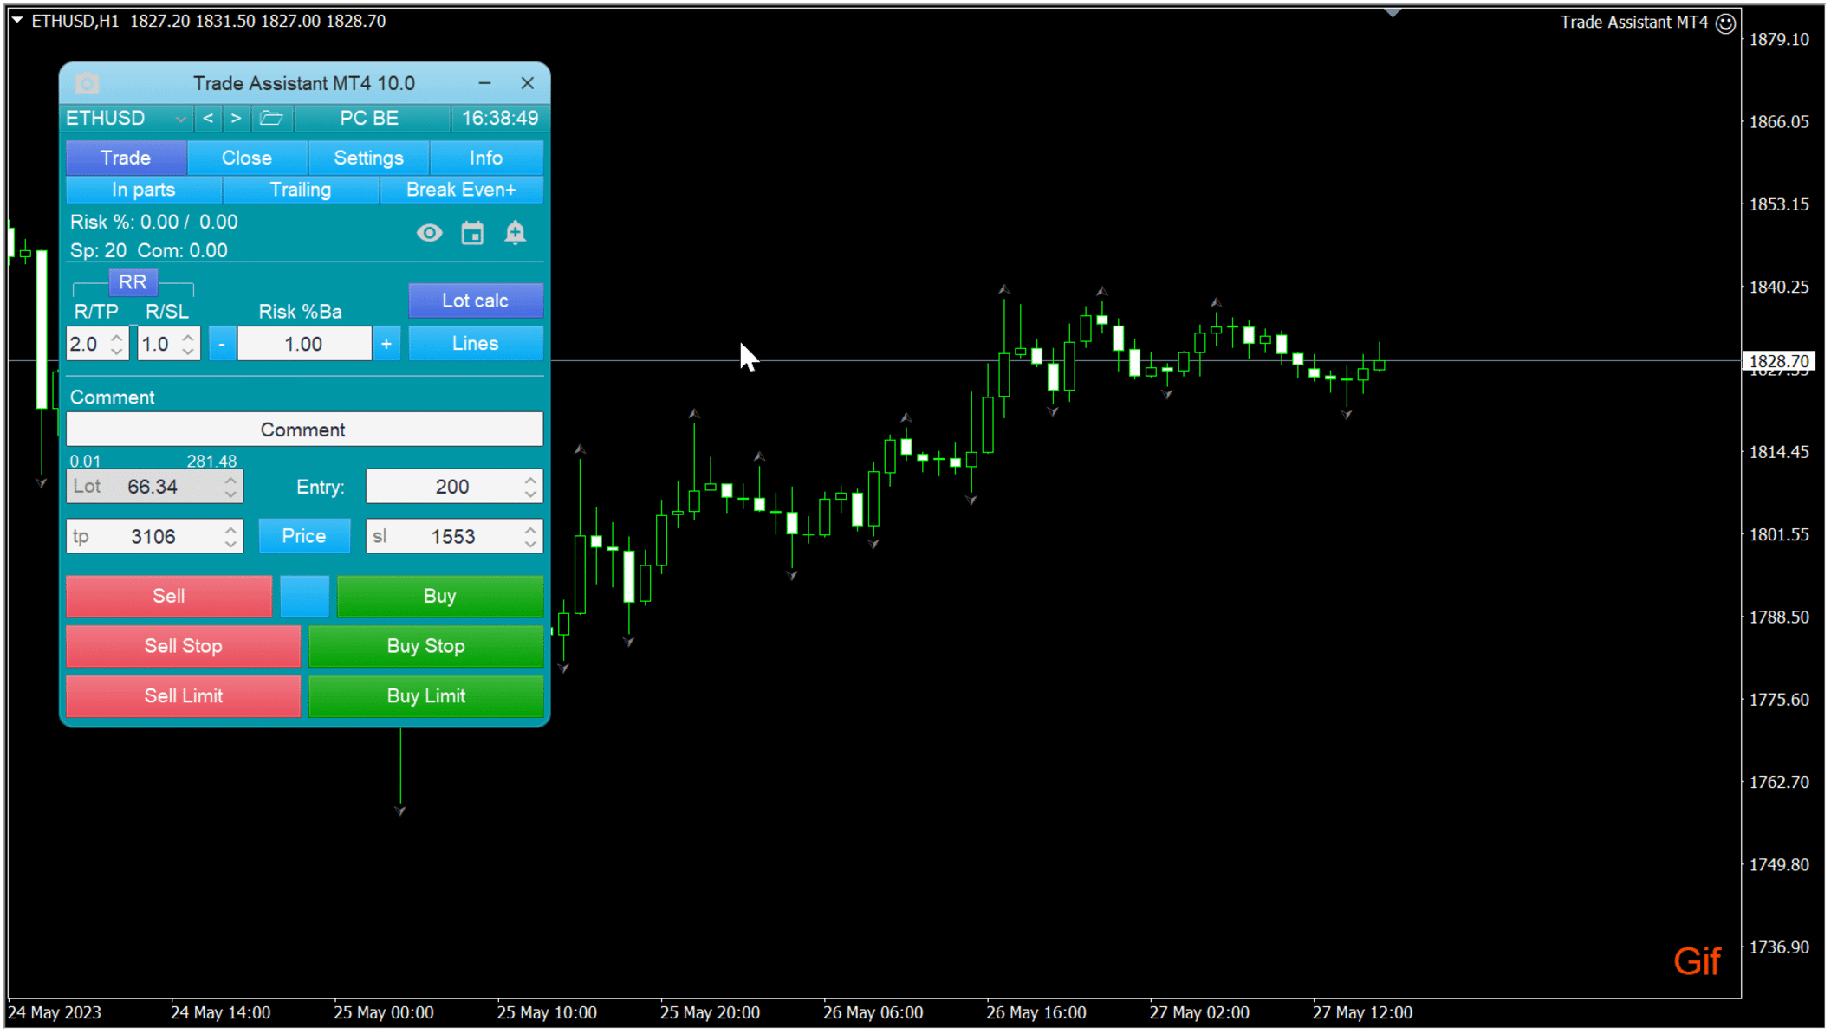Viewport: 1831px width, 1034px height.
Task: Go to the previous symbol with the < arrow
Action: click(208, 118)
